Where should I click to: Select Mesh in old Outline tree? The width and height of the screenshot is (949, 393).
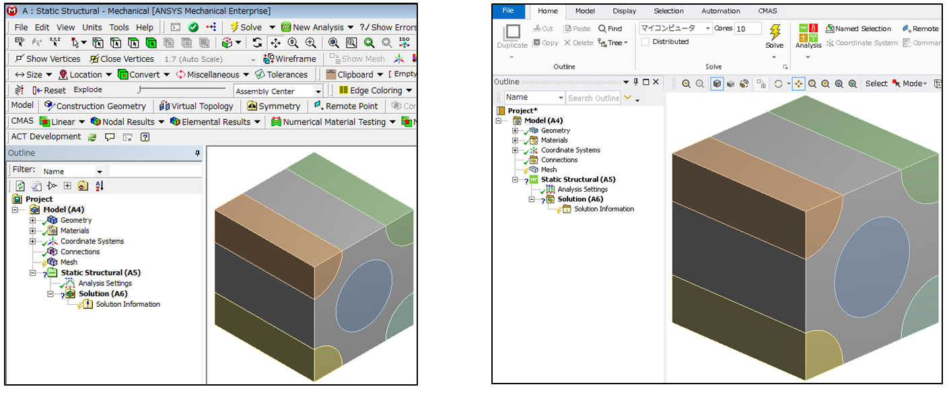tap(69, 262)
